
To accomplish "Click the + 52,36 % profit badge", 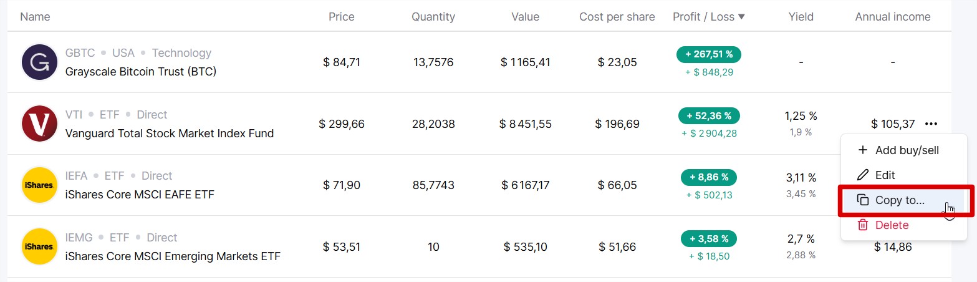I will (709, 116).
